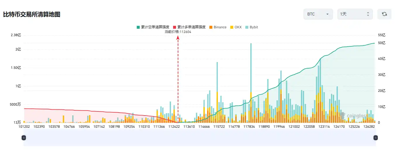Image resolution: width=395 pixels, height=154 pixels.
Task: Toggle 累计多单清算强度 legend series
Action: coord(189,27)
